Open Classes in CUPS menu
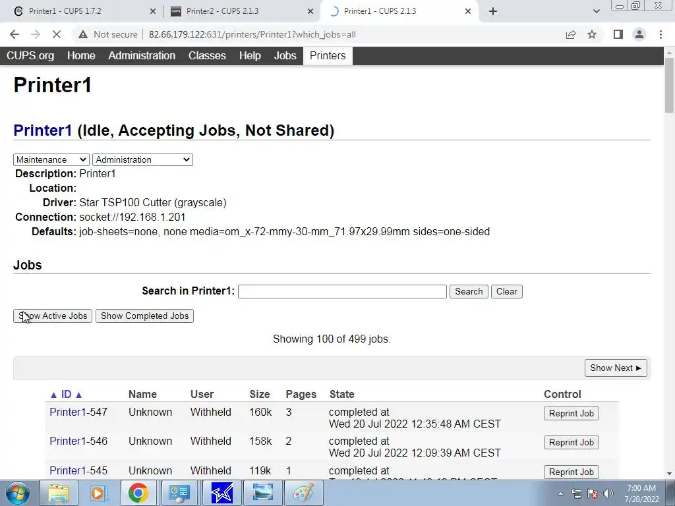 click(207, 55)
